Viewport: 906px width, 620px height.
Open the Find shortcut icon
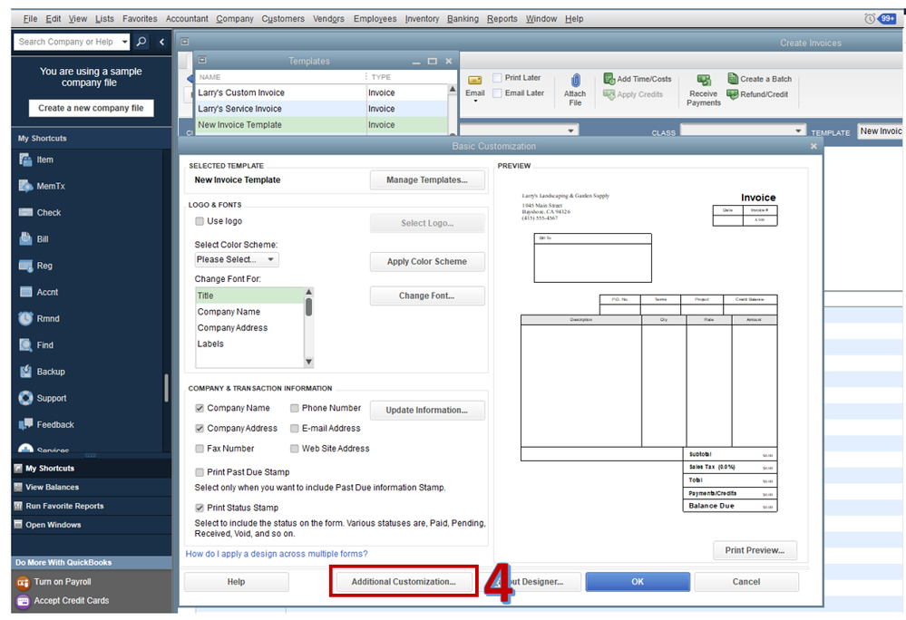pyautogui.click(x=25, y=345)
